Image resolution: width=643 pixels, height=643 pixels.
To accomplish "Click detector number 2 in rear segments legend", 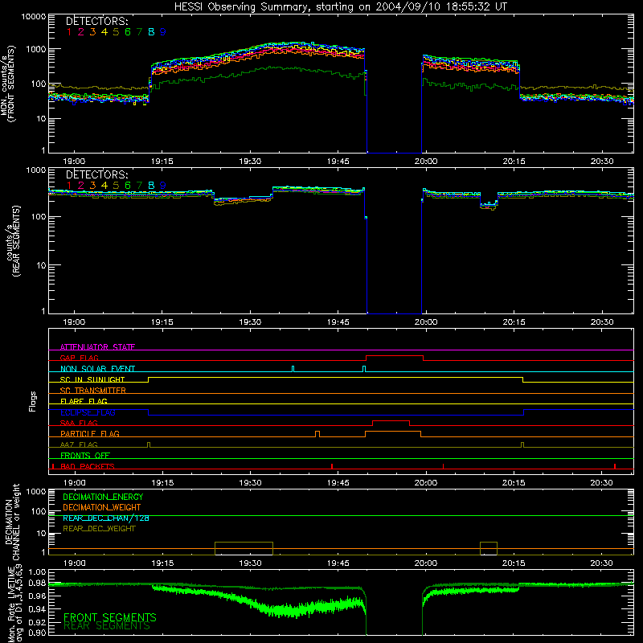I will (81, 186).
